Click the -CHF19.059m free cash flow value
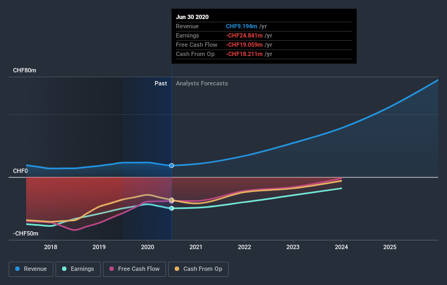Viewport: 447px width, 285px height. click(x=244, y=45)
